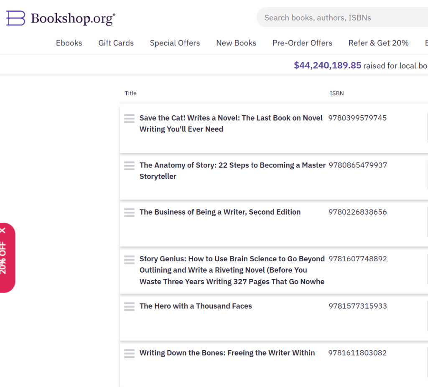
Task: Click drag handle for Business of Being a Writer
Action: click(x=129, y=212)
